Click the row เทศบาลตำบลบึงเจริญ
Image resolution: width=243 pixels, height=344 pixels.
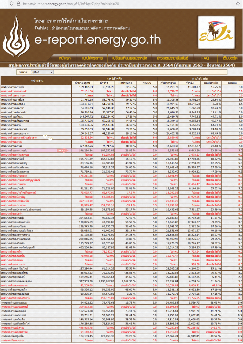coord(122,197)
